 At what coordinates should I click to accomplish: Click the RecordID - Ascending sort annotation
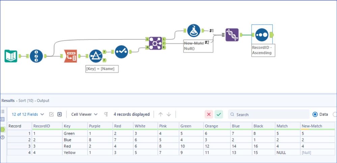pos(263,50)
